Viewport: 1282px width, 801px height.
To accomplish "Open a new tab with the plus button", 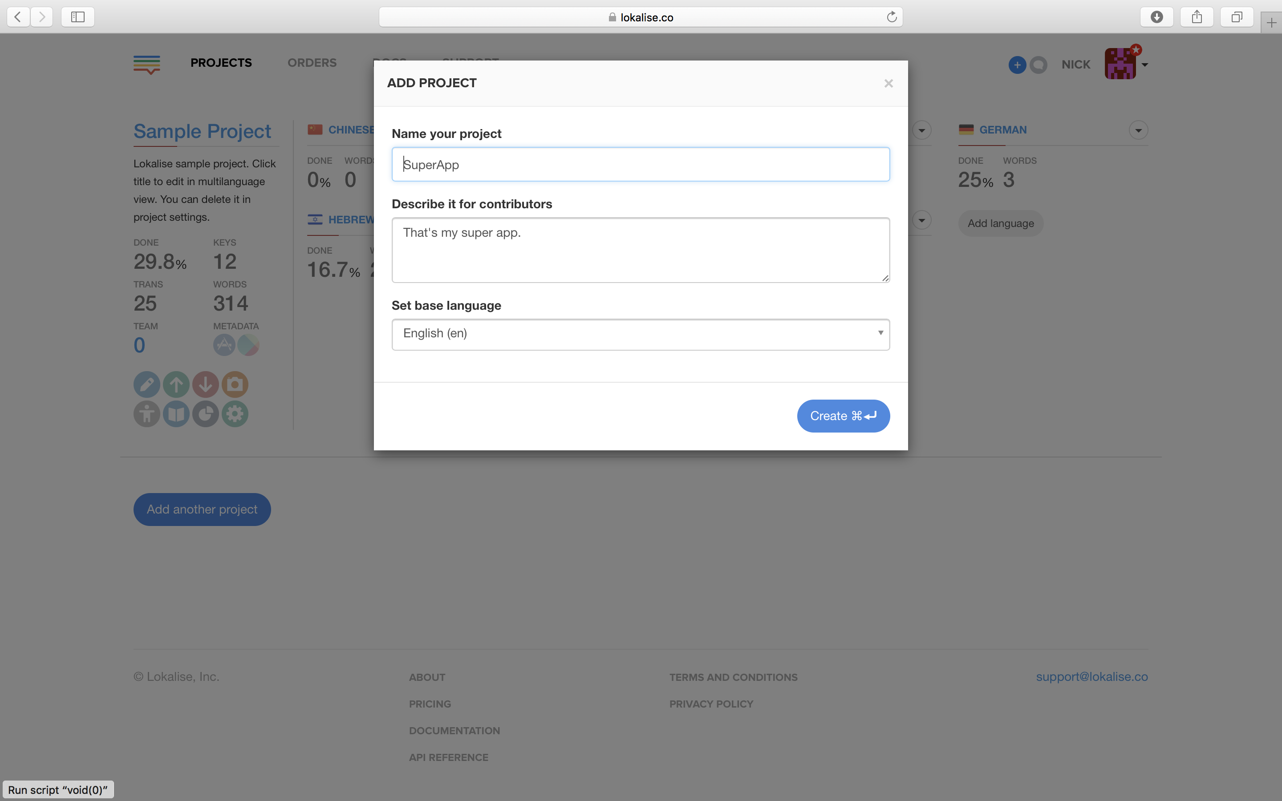I will click(1271, 22).
